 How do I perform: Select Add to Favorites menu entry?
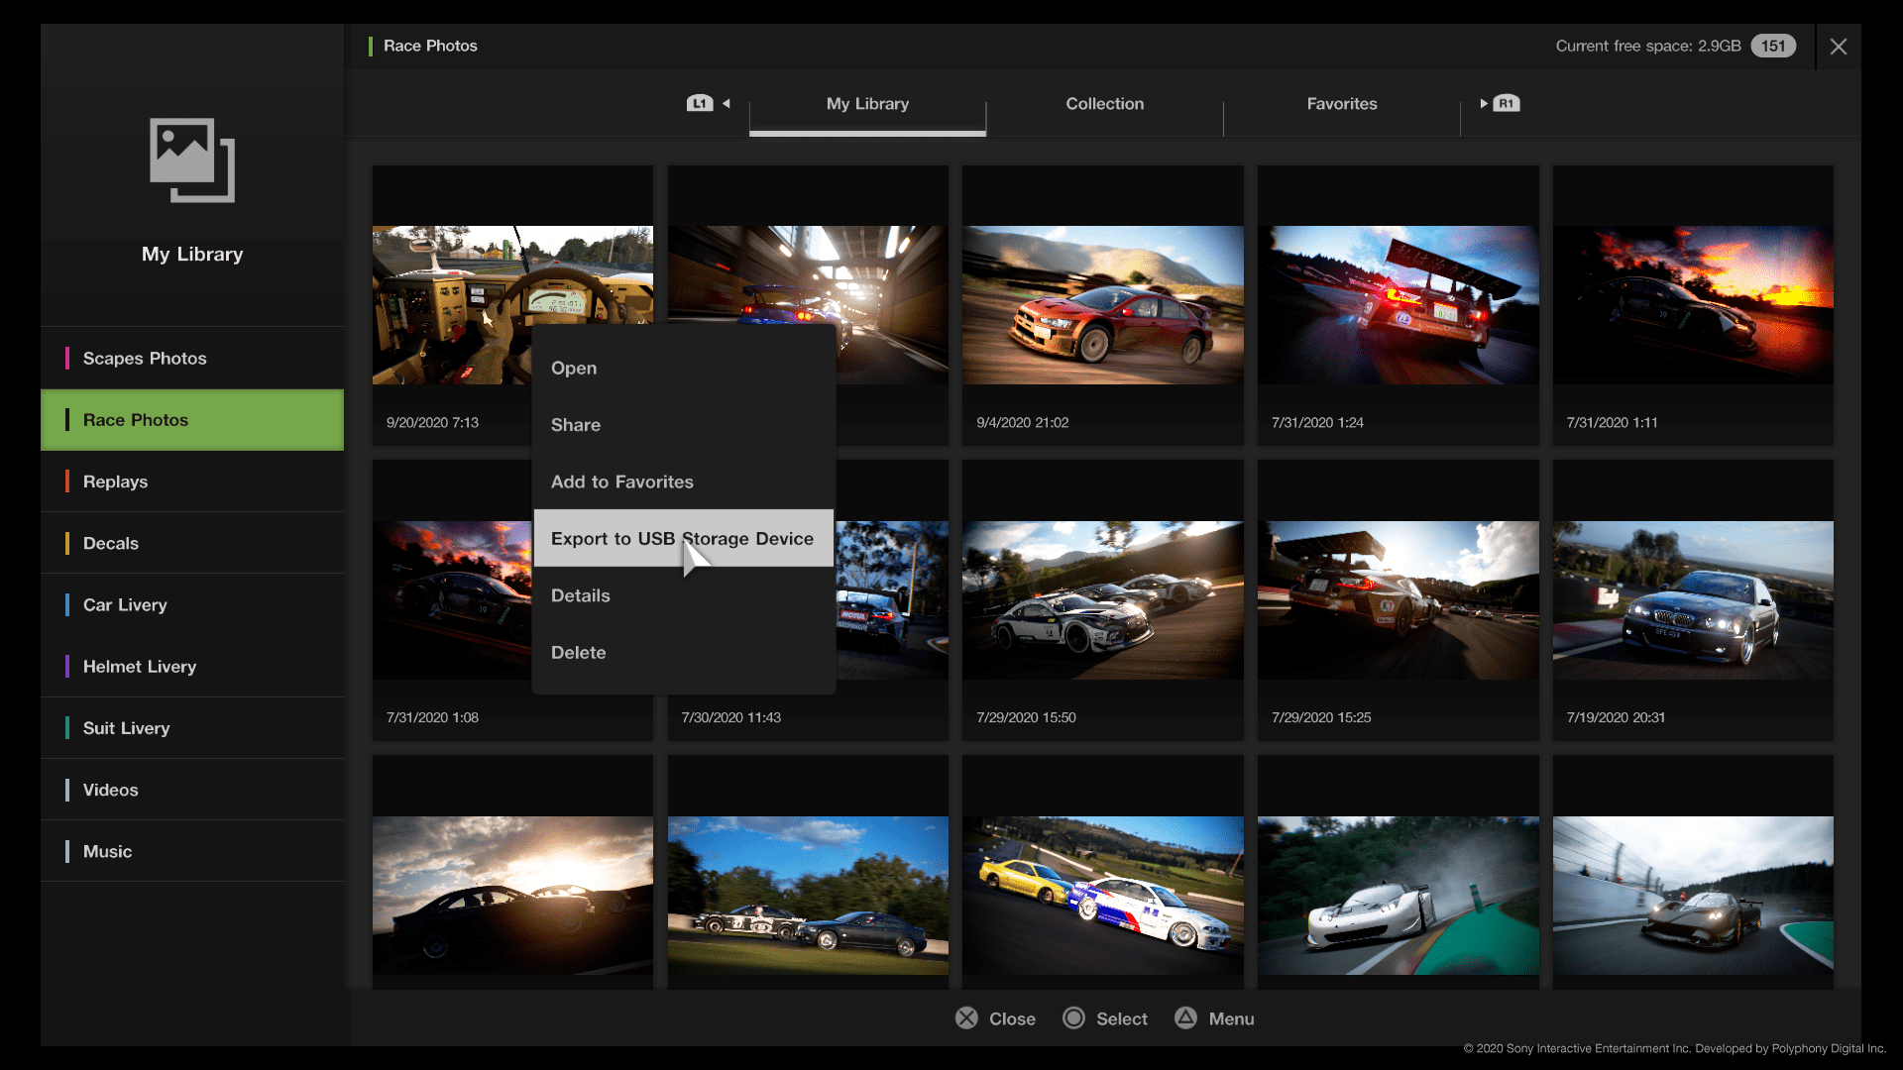(x=684, y=481)
